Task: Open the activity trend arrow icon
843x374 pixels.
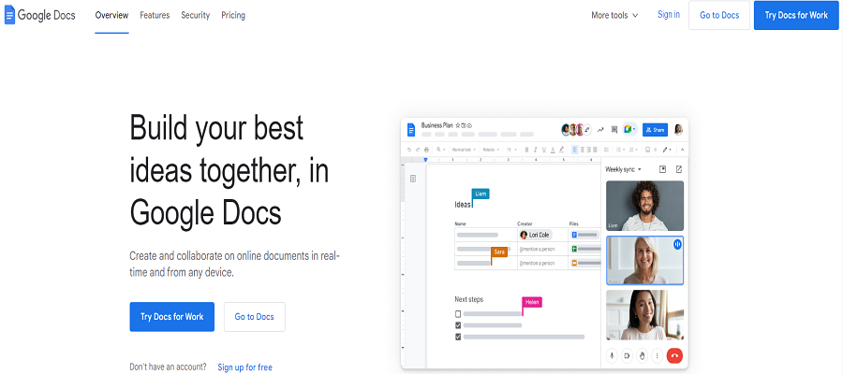Action: pyautogui.click(x=600, y=130)
